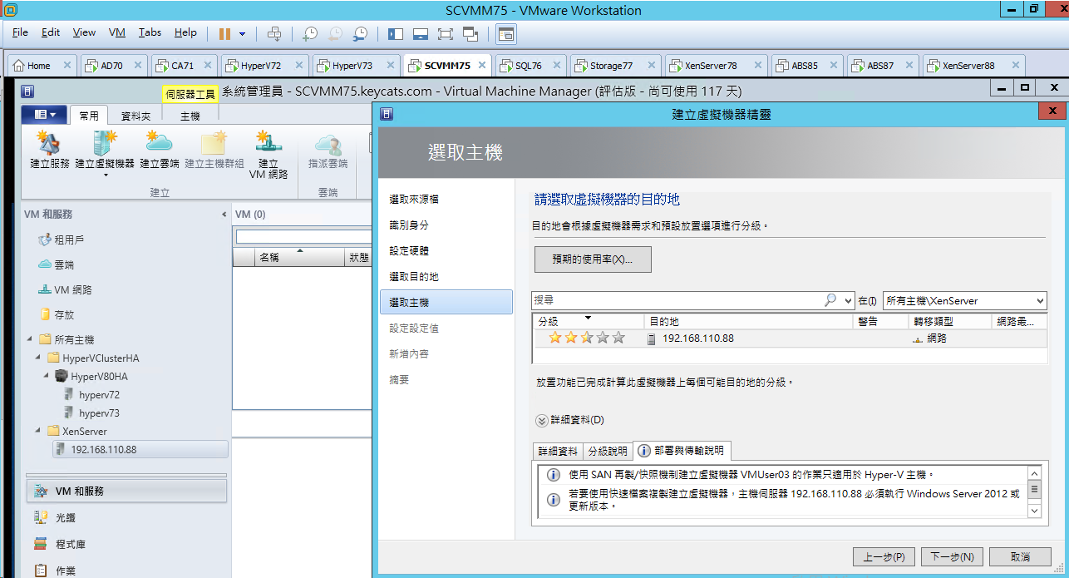Image resolution: width=1069 pixels, height=578 pixels.
Task: Switch to the HyperV72 VMware tab
Action: (260, 66)
